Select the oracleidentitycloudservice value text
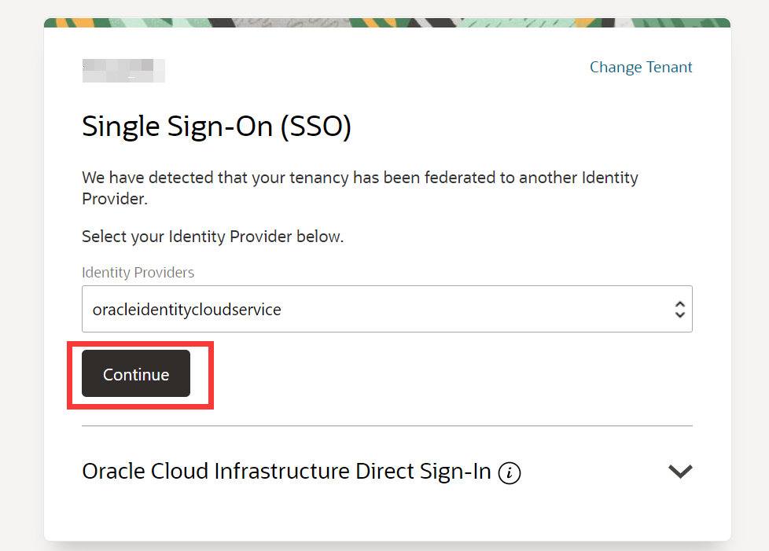Image resolution: width=769 pixels, height=551 pixels. [187, 310]
